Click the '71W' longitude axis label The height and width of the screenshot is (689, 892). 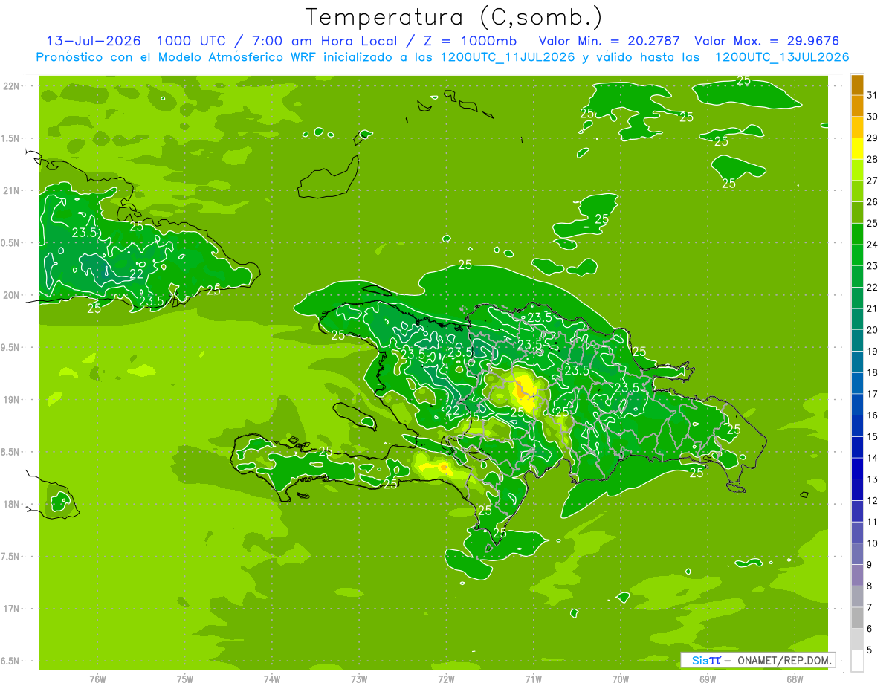(x=533, y=679)
